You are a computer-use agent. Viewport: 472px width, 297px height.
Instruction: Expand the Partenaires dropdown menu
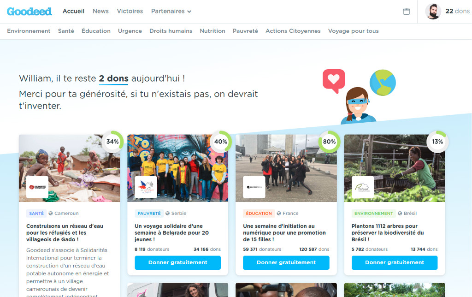[171, 11]
